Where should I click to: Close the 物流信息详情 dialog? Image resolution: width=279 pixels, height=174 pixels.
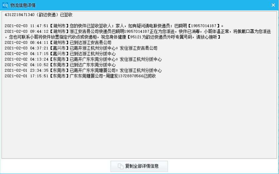[273, 5]
